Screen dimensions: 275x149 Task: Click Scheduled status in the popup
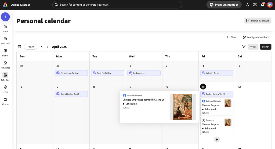tap(130, 104)
